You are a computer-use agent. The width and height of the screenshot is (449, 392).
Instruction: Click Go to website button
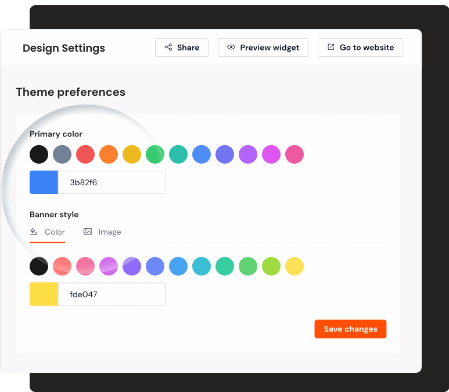(x=360, y=48)
